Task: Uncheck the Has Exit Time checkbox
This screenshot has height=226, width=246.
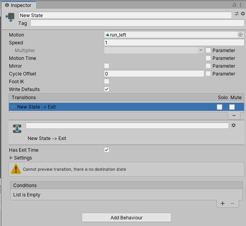Action: 107,150
